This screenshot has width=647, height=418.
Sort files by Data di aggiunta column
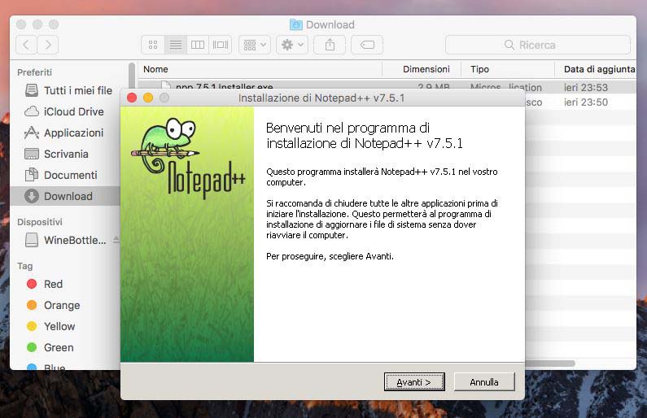tap(596, 69)
